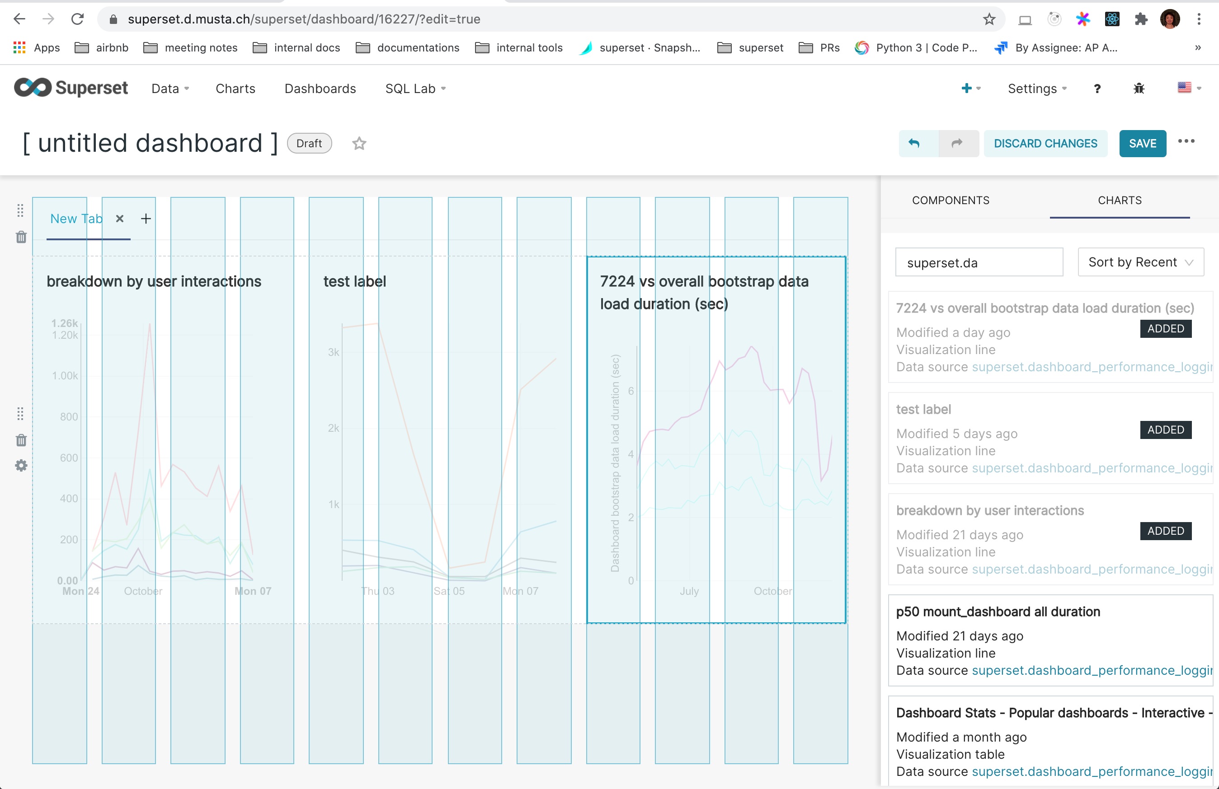The height and width of the screenshot is (789, 1219).
Task: Delete the row with lower trash icon
Action: (x=21, y=440)
